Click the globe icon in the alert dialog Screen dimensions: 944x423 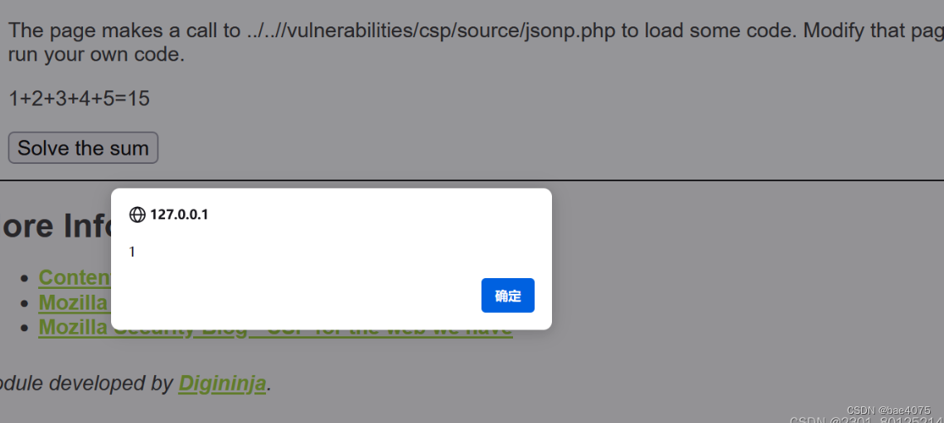click(x=138, y=214)
